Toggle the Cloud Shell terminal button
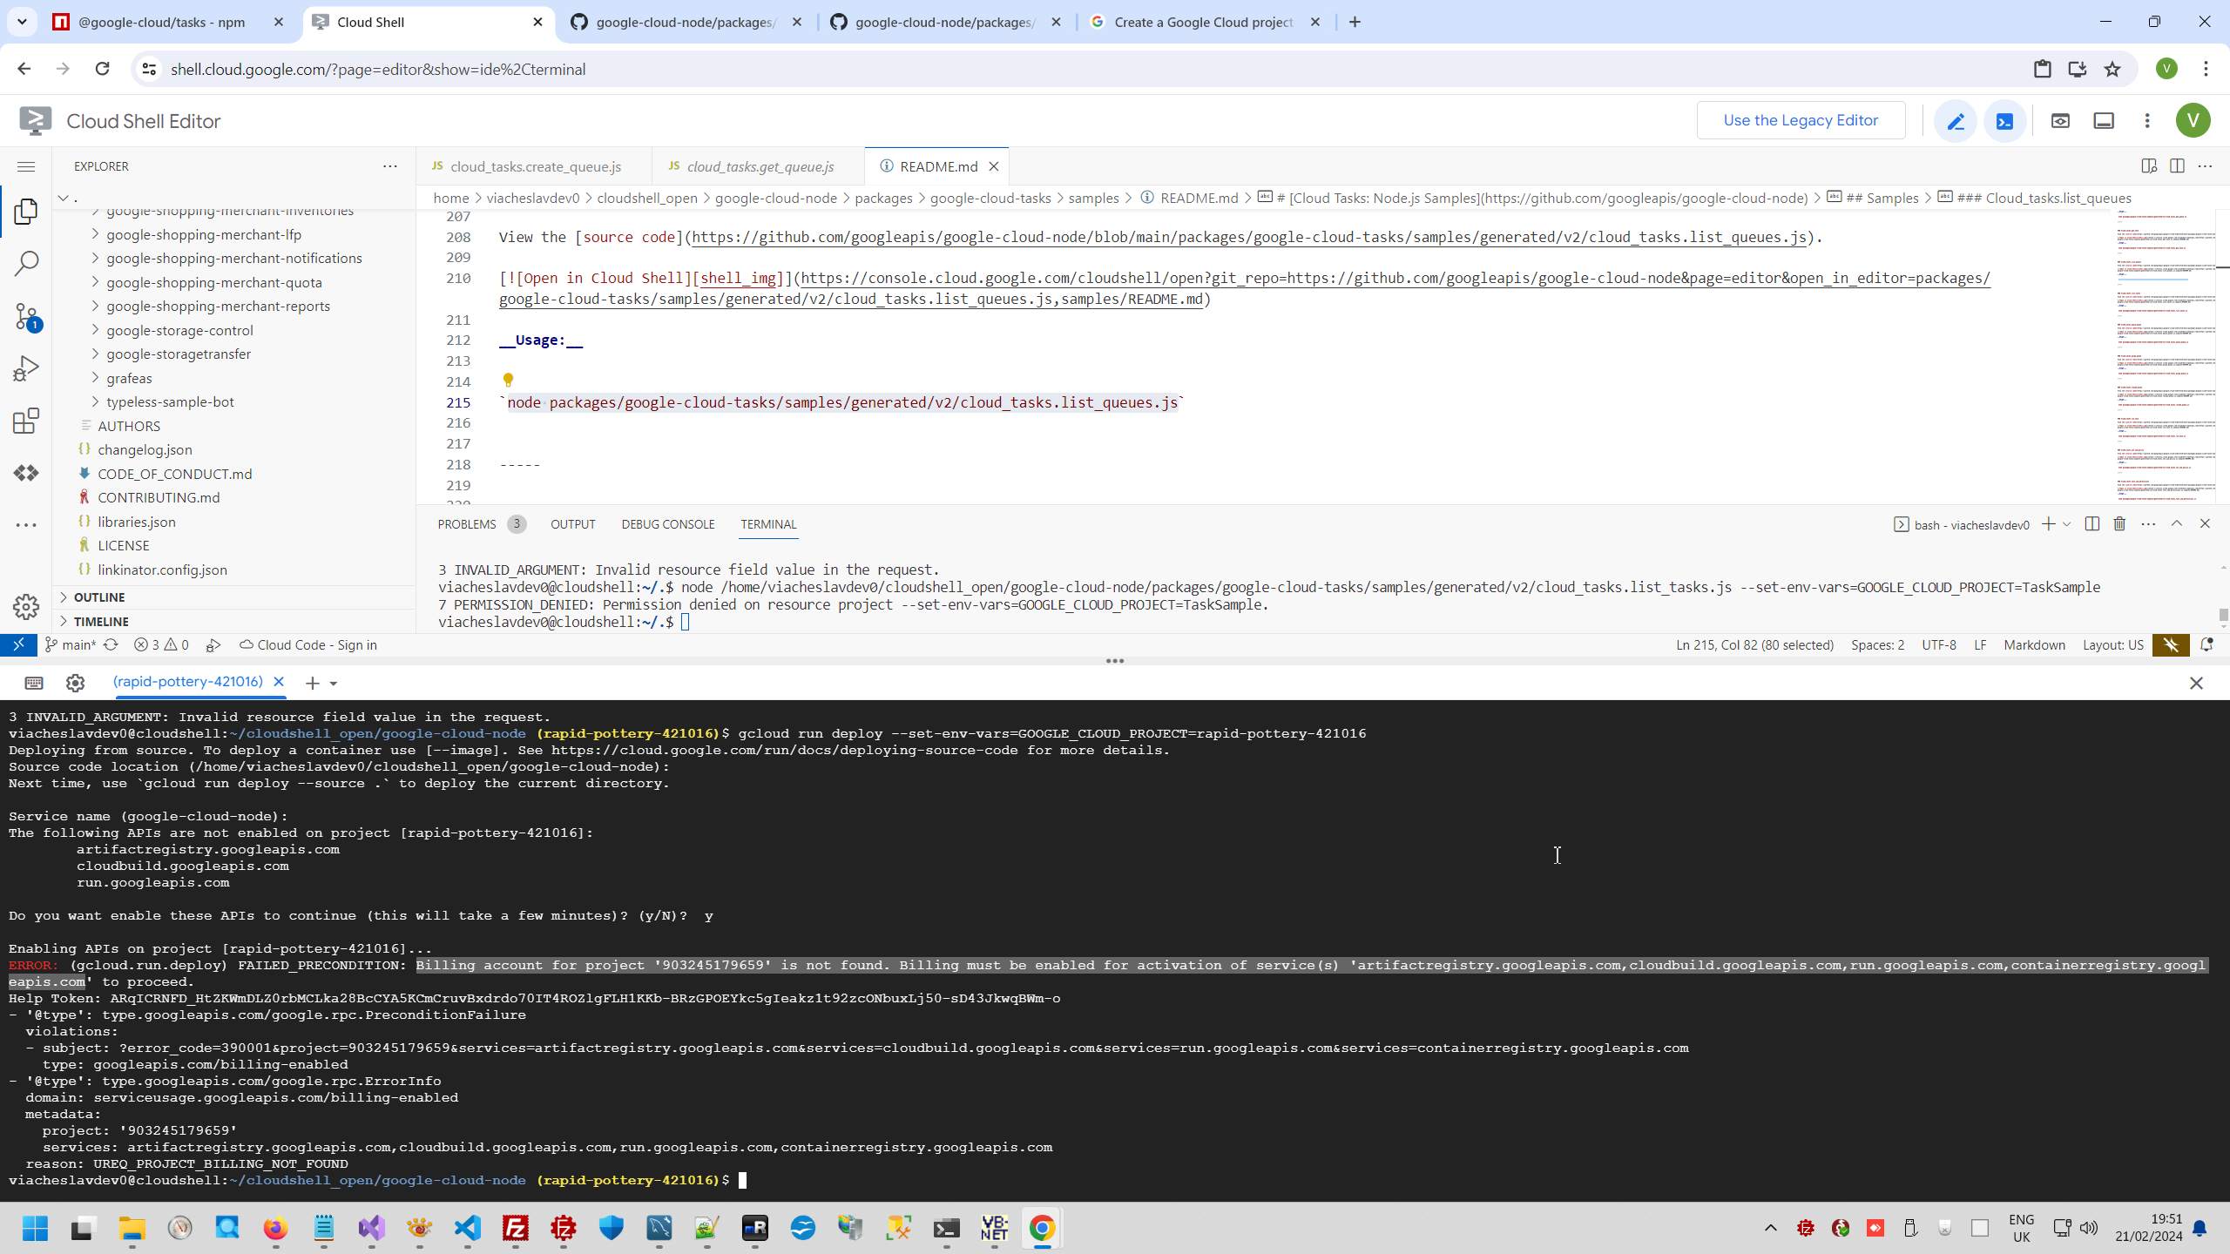This screenshot has height=1254, width=2230. (2004, 121)
